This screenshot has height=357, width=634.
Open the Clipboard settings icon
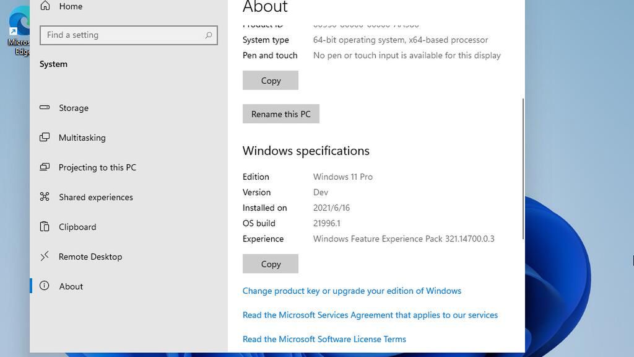[44, 227]
